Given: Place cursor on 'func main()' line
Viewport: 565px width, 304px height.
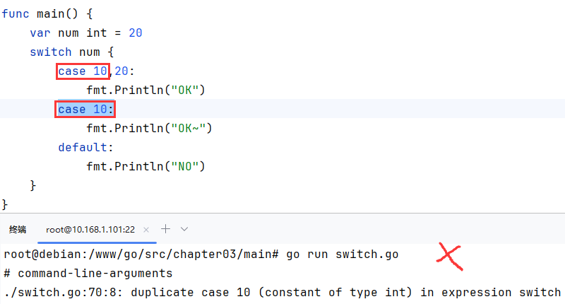Looking at the screenshot, I should pyautogui.click(x=47, y=14).
